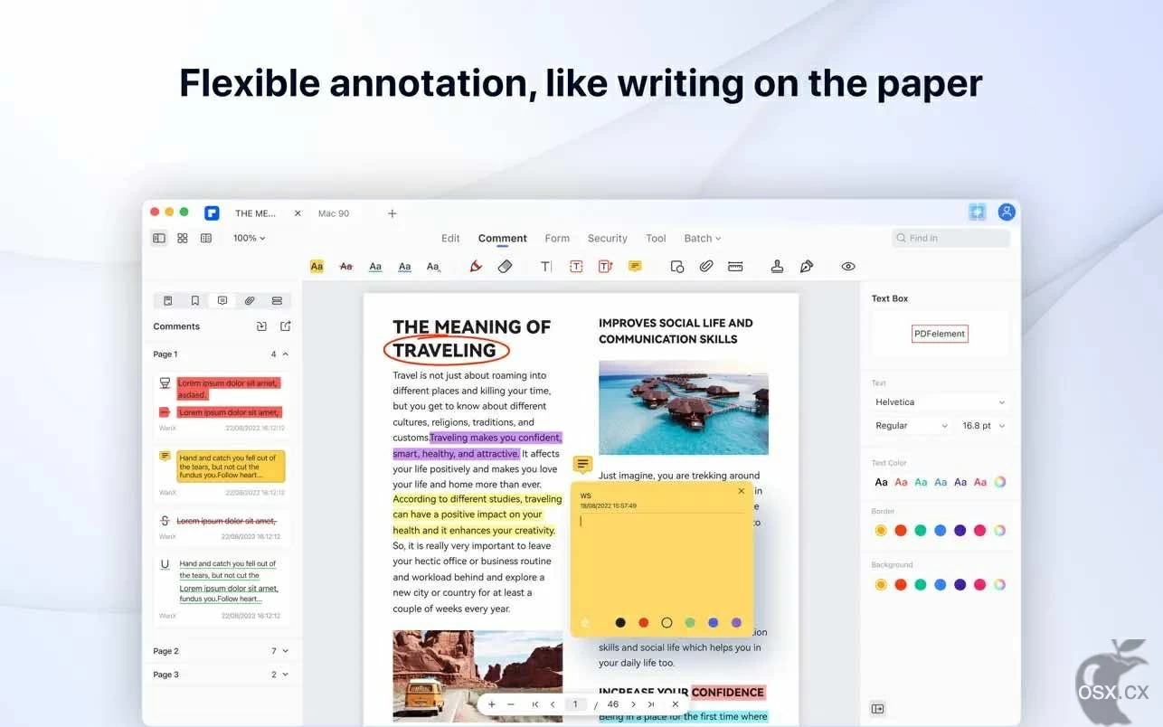The width and height of the screenshot is (1163, 727).
Task: Open the comments panel in sidebar
Action: [x=222, y=300]
